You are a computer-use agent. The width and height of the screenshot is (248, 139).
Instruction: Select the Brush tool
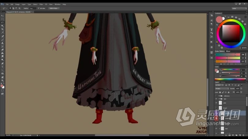[x=2, y=39]
